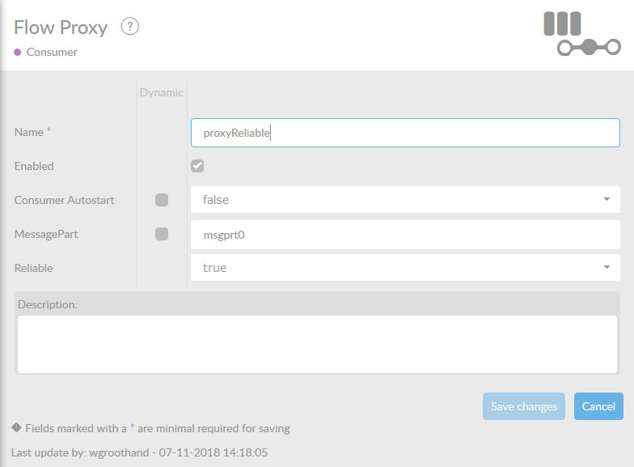The height and width of the screenshot is (467, 634).
Task: Click the Last update by text
Action: click(139, 452)
